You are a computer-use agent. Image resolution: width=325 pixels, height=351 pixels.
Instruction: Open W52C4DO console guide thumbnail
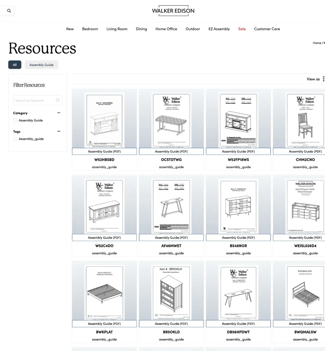tap(104, 206)
